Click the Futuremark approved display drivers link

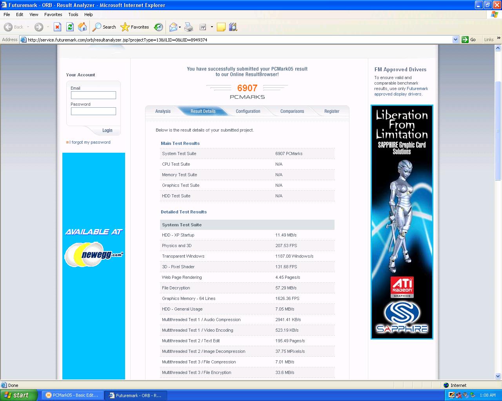click(x=401, y=91)
